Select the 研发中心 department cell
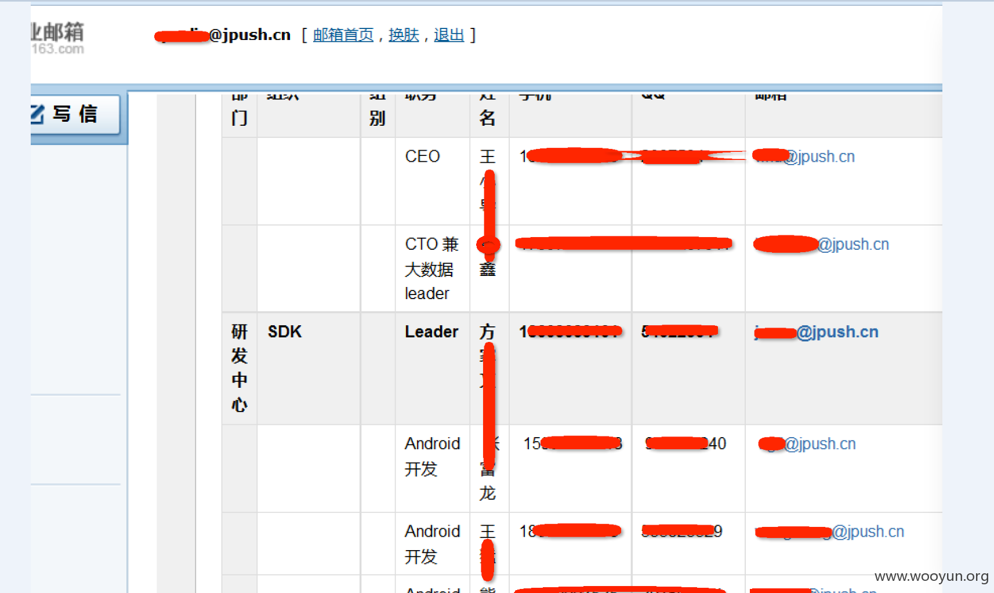 pos(240,369)
